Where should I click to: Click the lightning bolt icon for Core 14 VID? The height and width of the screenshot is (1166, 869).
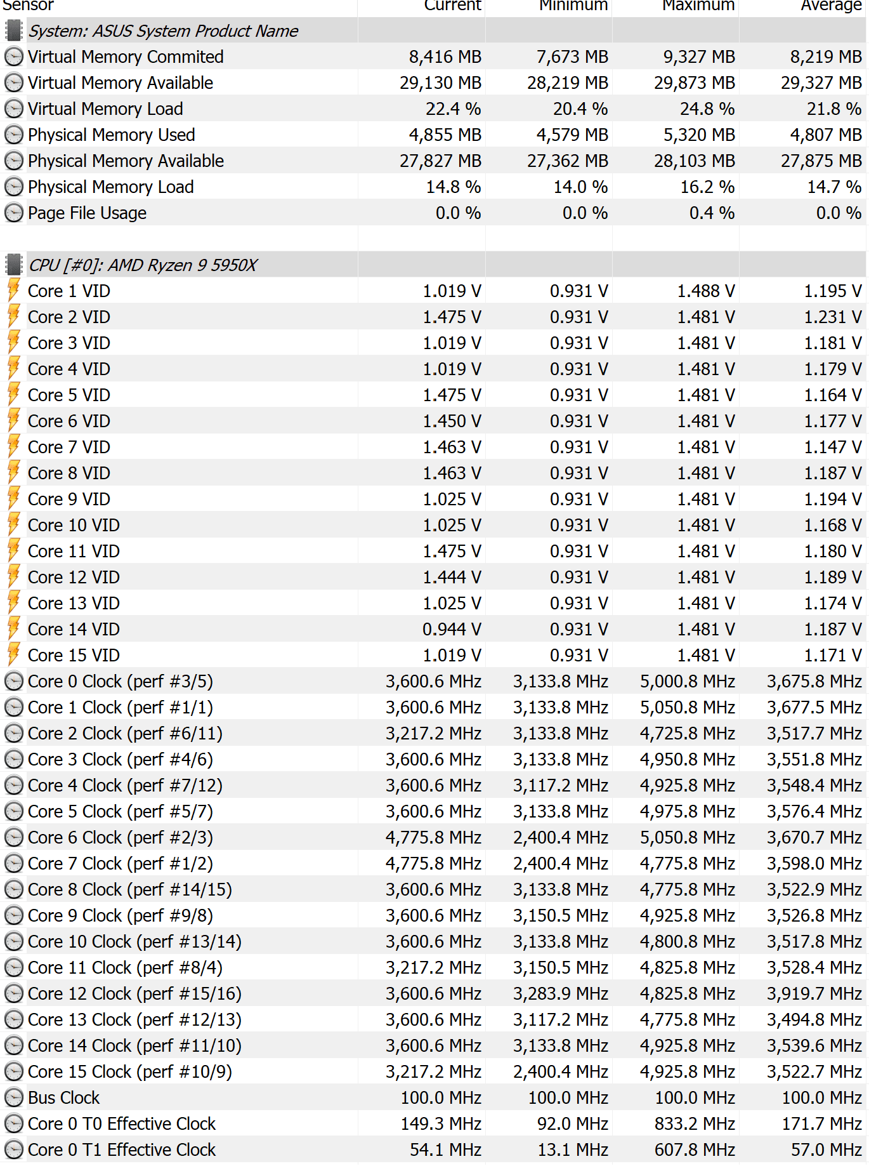click(x=13, y=629)
